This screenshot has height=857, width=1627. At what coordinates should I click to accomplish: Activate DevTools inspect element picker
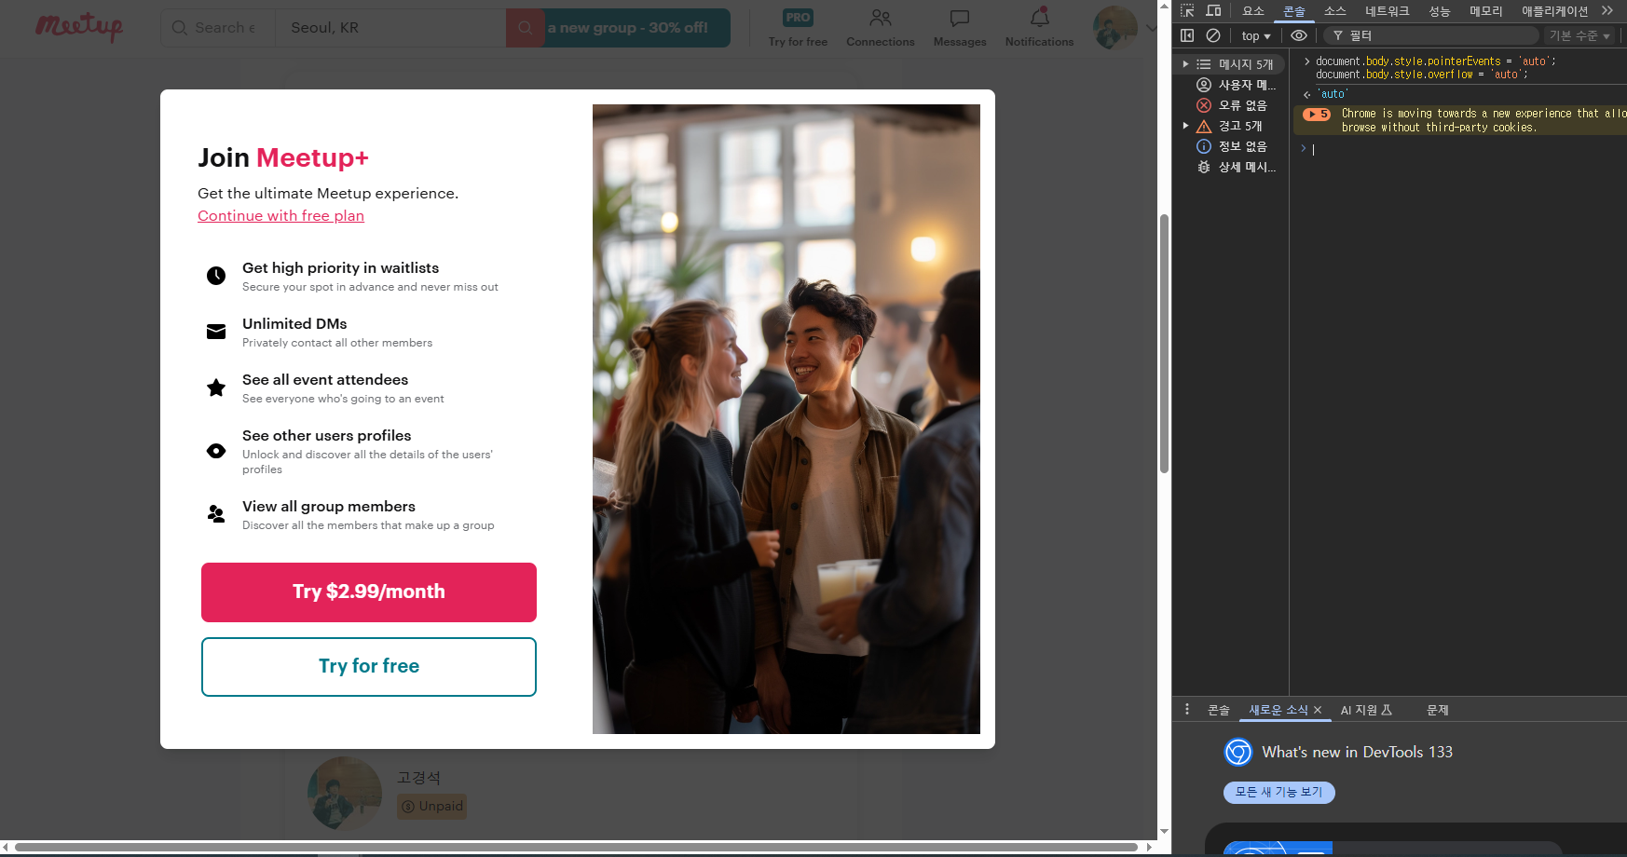tap(1187, 11)
